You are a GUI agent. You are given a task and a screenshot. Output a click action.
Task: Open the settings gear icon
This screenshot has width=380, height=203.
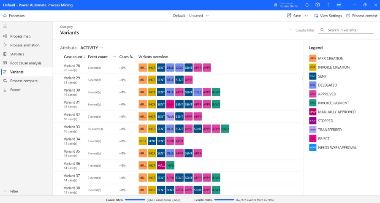[318, 5]
